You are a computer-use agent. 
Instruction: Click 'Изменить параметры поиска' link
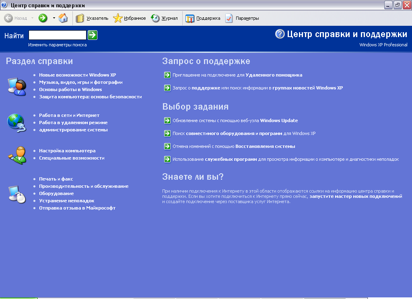(x=57, y=45)
